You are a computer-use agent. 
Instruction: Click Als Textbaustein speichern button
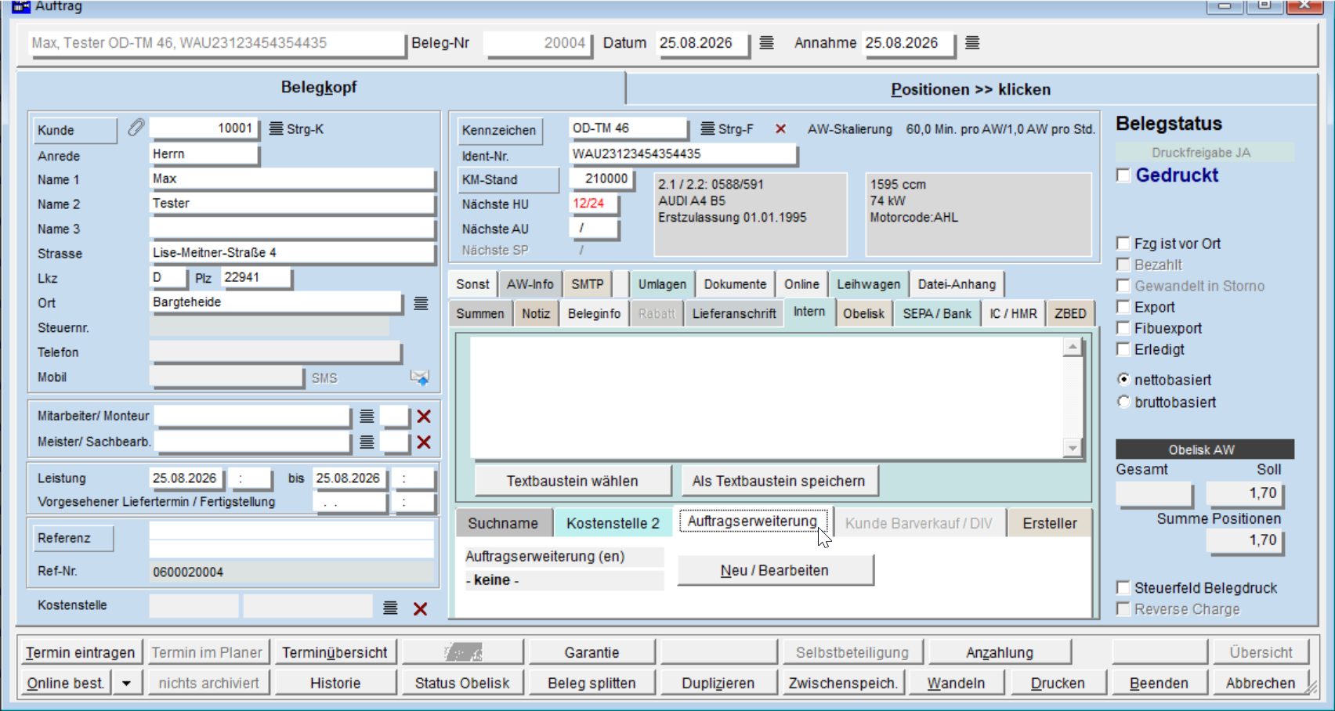(779, 481)
